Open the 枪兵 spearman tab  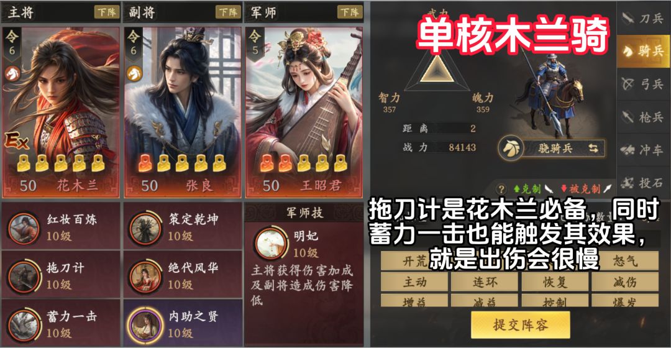(x=643, y=117)
